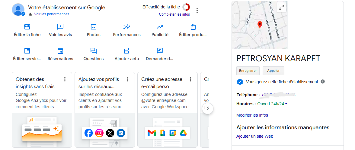355x150 pixels.
Task: Open Éditer la fiche storefront icon
Action: pyautogui.click(x=27, y=27)
